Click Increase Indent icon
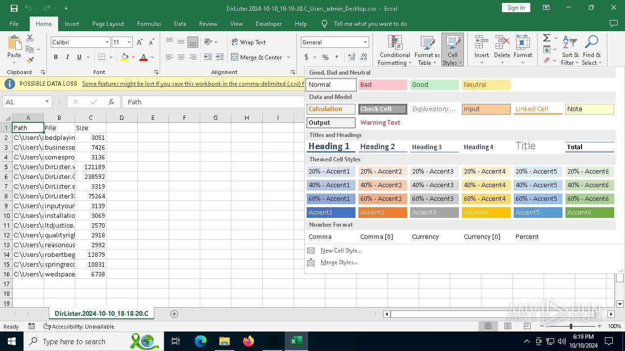The height and width of the screenshot is (351, 625). click(220, 57)
